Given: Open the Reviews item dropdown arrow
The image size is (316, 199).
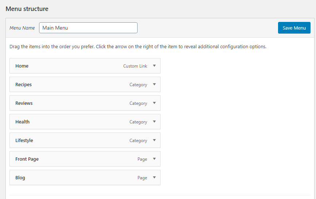Looking at the screenshot, I should [x=154, y=103].
